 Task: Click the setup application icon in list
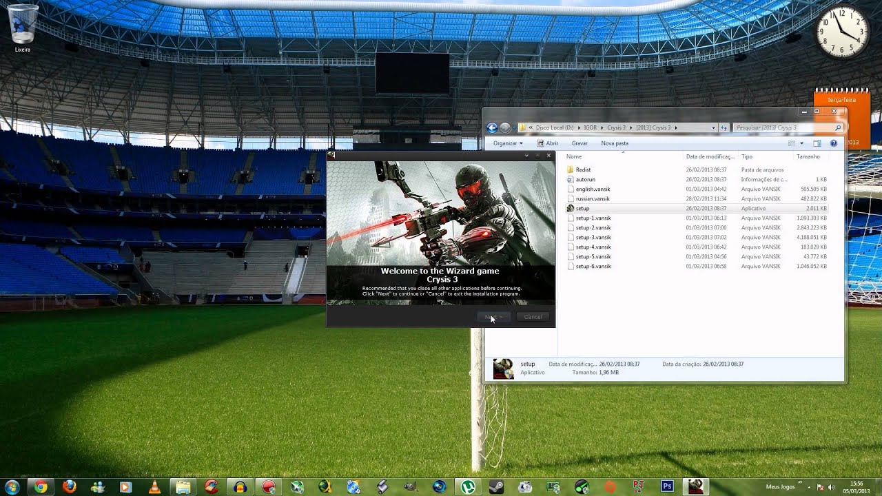[x=570, y=208]
